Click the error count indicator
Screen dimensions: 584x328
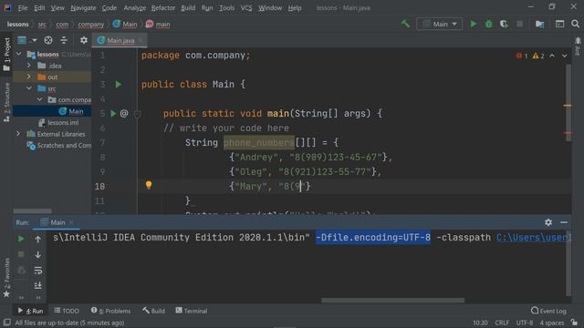(522, 56)
